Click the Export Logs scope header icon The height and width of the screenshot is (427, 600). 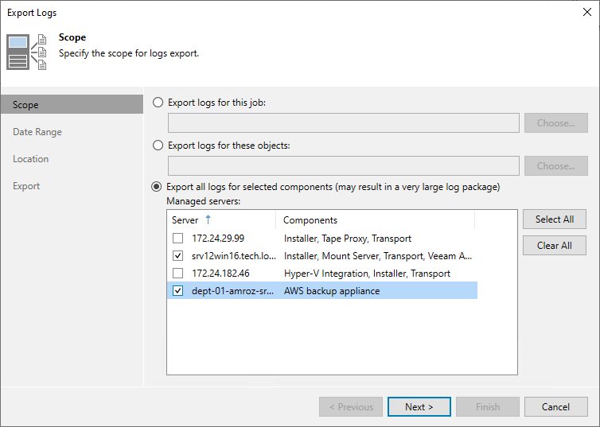27,51
